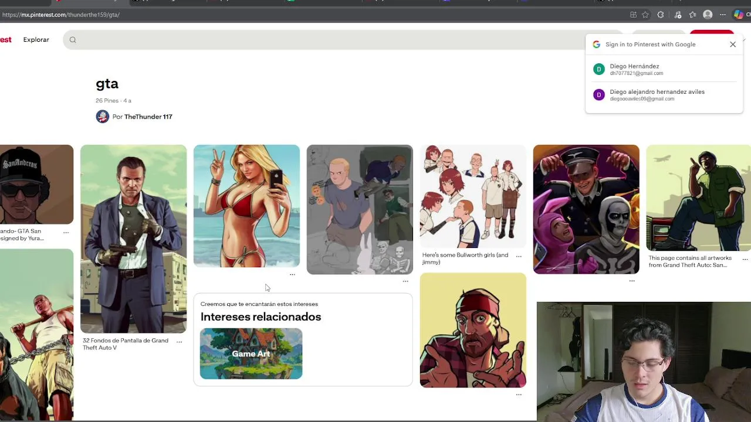Image resolution: width=751 pixels, height=422 pixels.
Task: Open more options under grey Bully sketch pin
Action: (405, 281)
